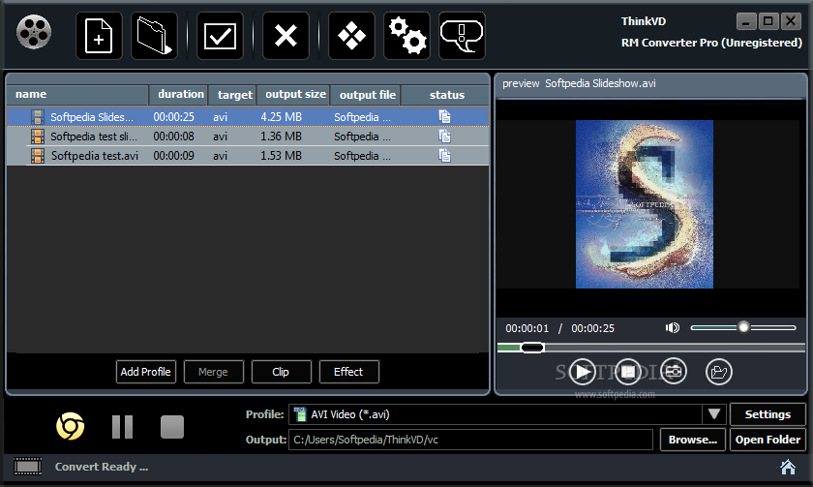
Task: Click the 1.53 MB output size cell
Action: tap(281, 156)
